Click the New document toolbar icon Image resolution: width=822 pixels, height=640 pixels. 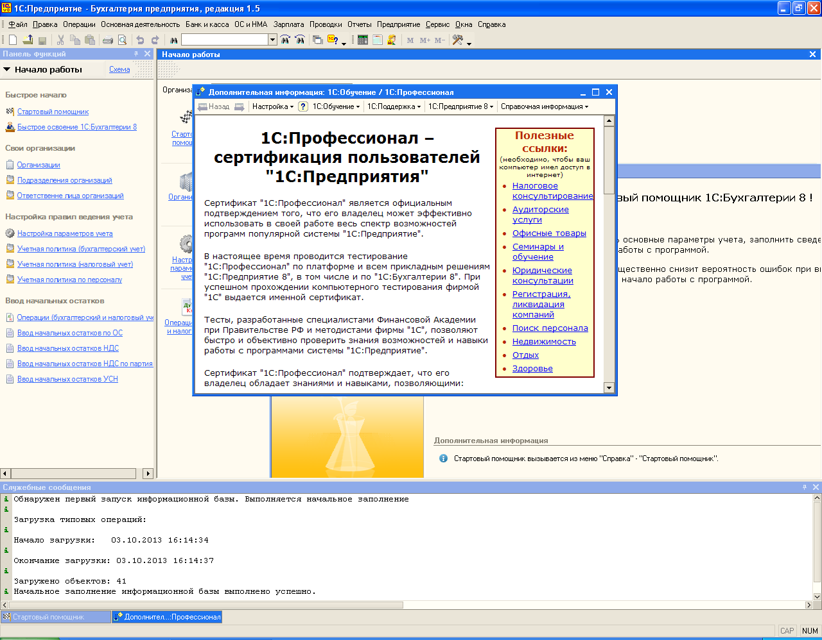pos(12,40)
